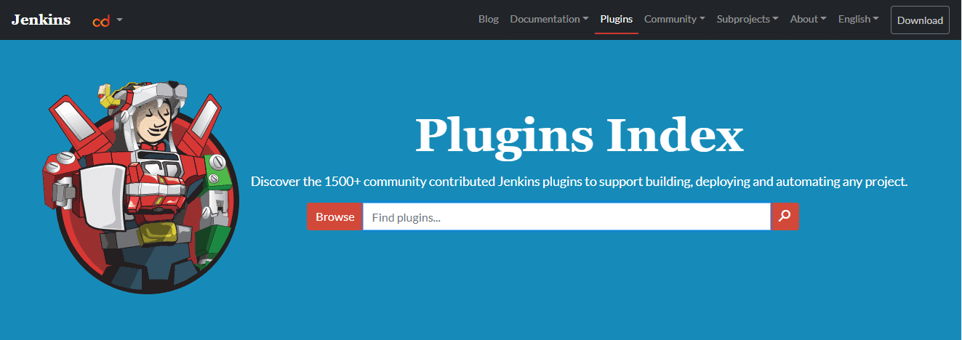Click the small arrow right of Documentation
962x340 pixels.
click(585, 20)
